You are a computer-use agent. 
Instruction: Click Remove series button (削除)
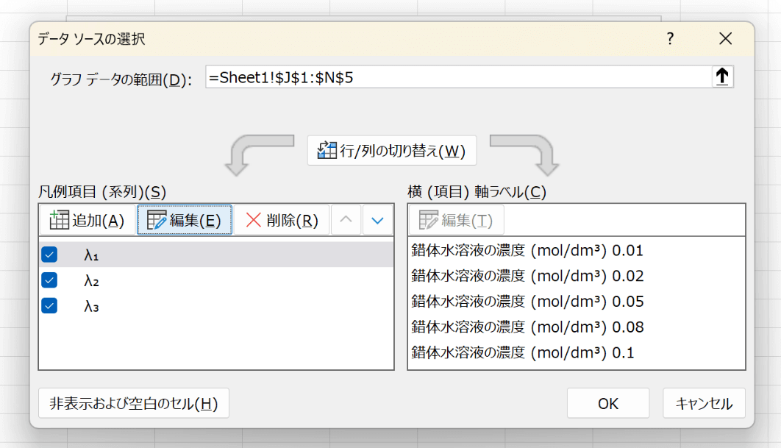point(282,220)
